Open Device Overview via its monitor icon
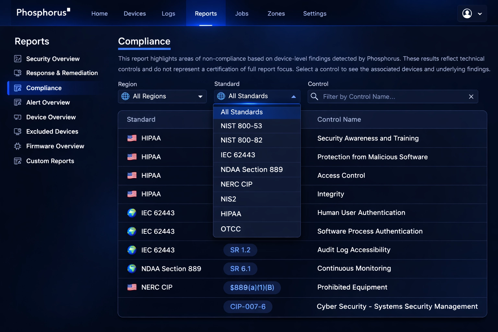Viewport: 498px width, 332px height. tap(18, 117)
